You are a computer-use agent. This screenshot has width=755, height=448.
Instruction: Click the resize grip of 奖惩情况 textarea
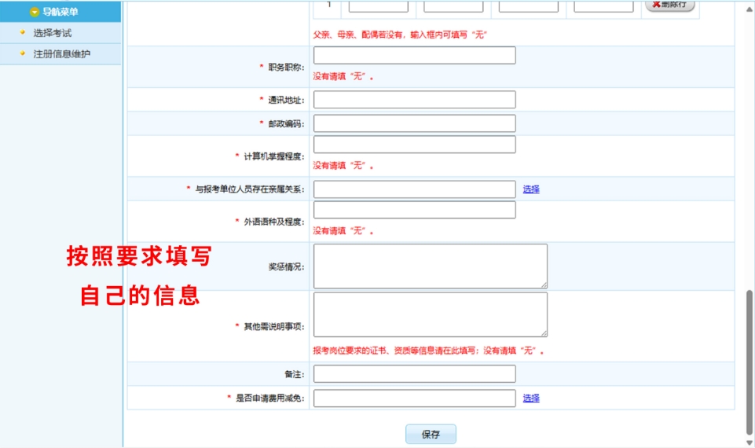(544, 285)
